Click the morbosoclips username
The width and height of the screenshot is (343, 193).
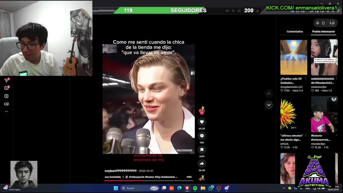tap(319, 87)
